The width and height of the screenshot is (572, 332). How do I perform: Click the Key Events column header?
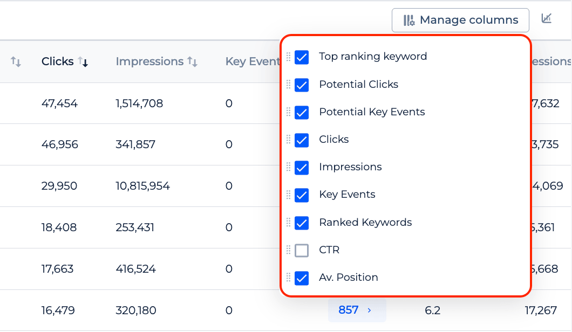click(x=253, y=61)
